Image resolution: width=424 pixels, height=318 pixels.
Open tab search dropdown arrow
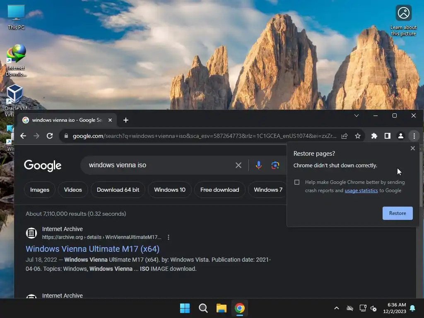point(357,116)
